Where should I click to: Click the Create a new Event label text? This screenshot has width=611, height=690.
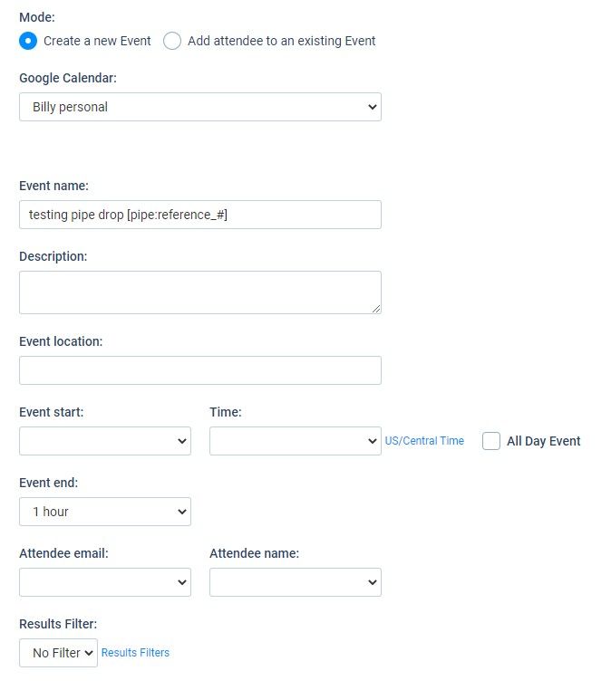(97, 41)
